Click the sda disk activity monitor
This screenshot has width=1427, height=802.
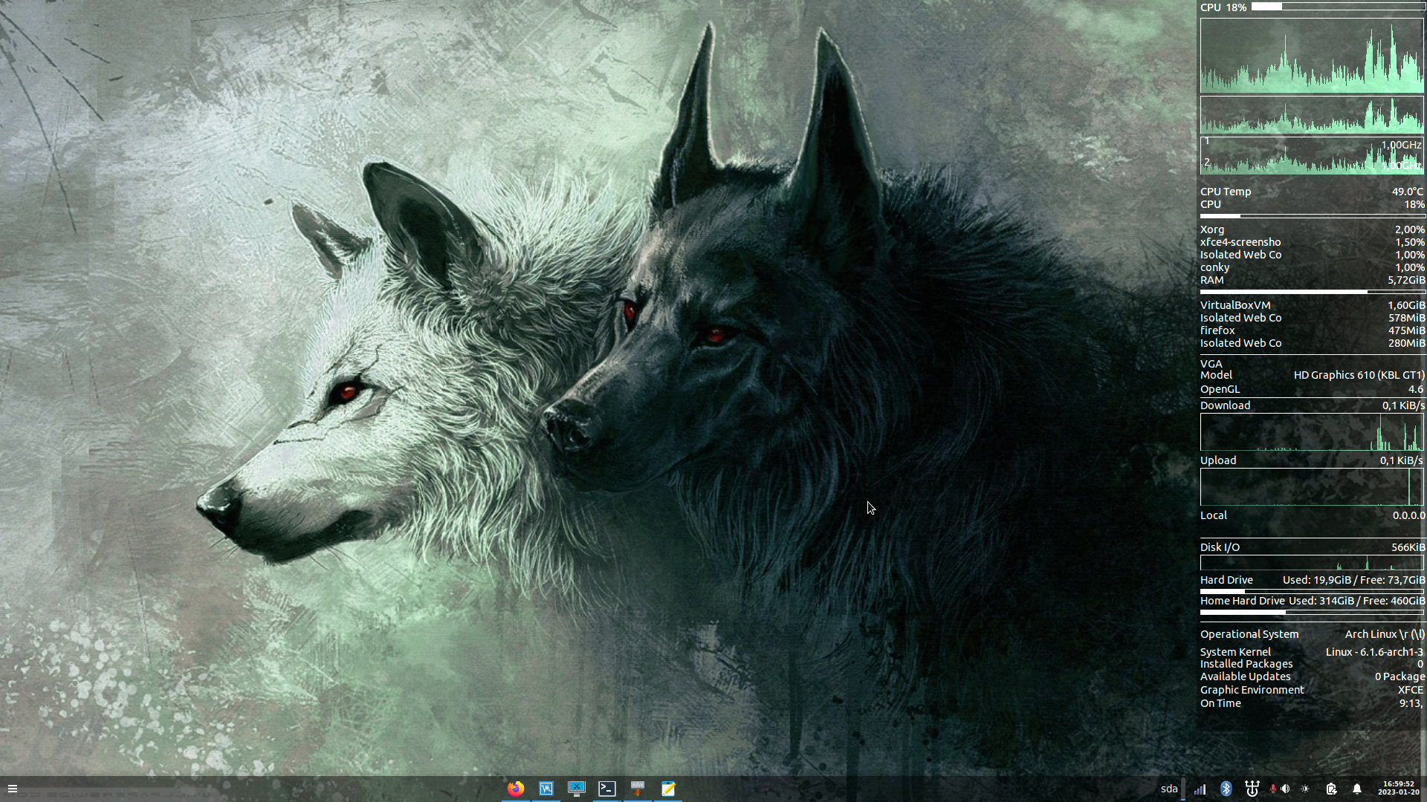[x=1172, y=789]
